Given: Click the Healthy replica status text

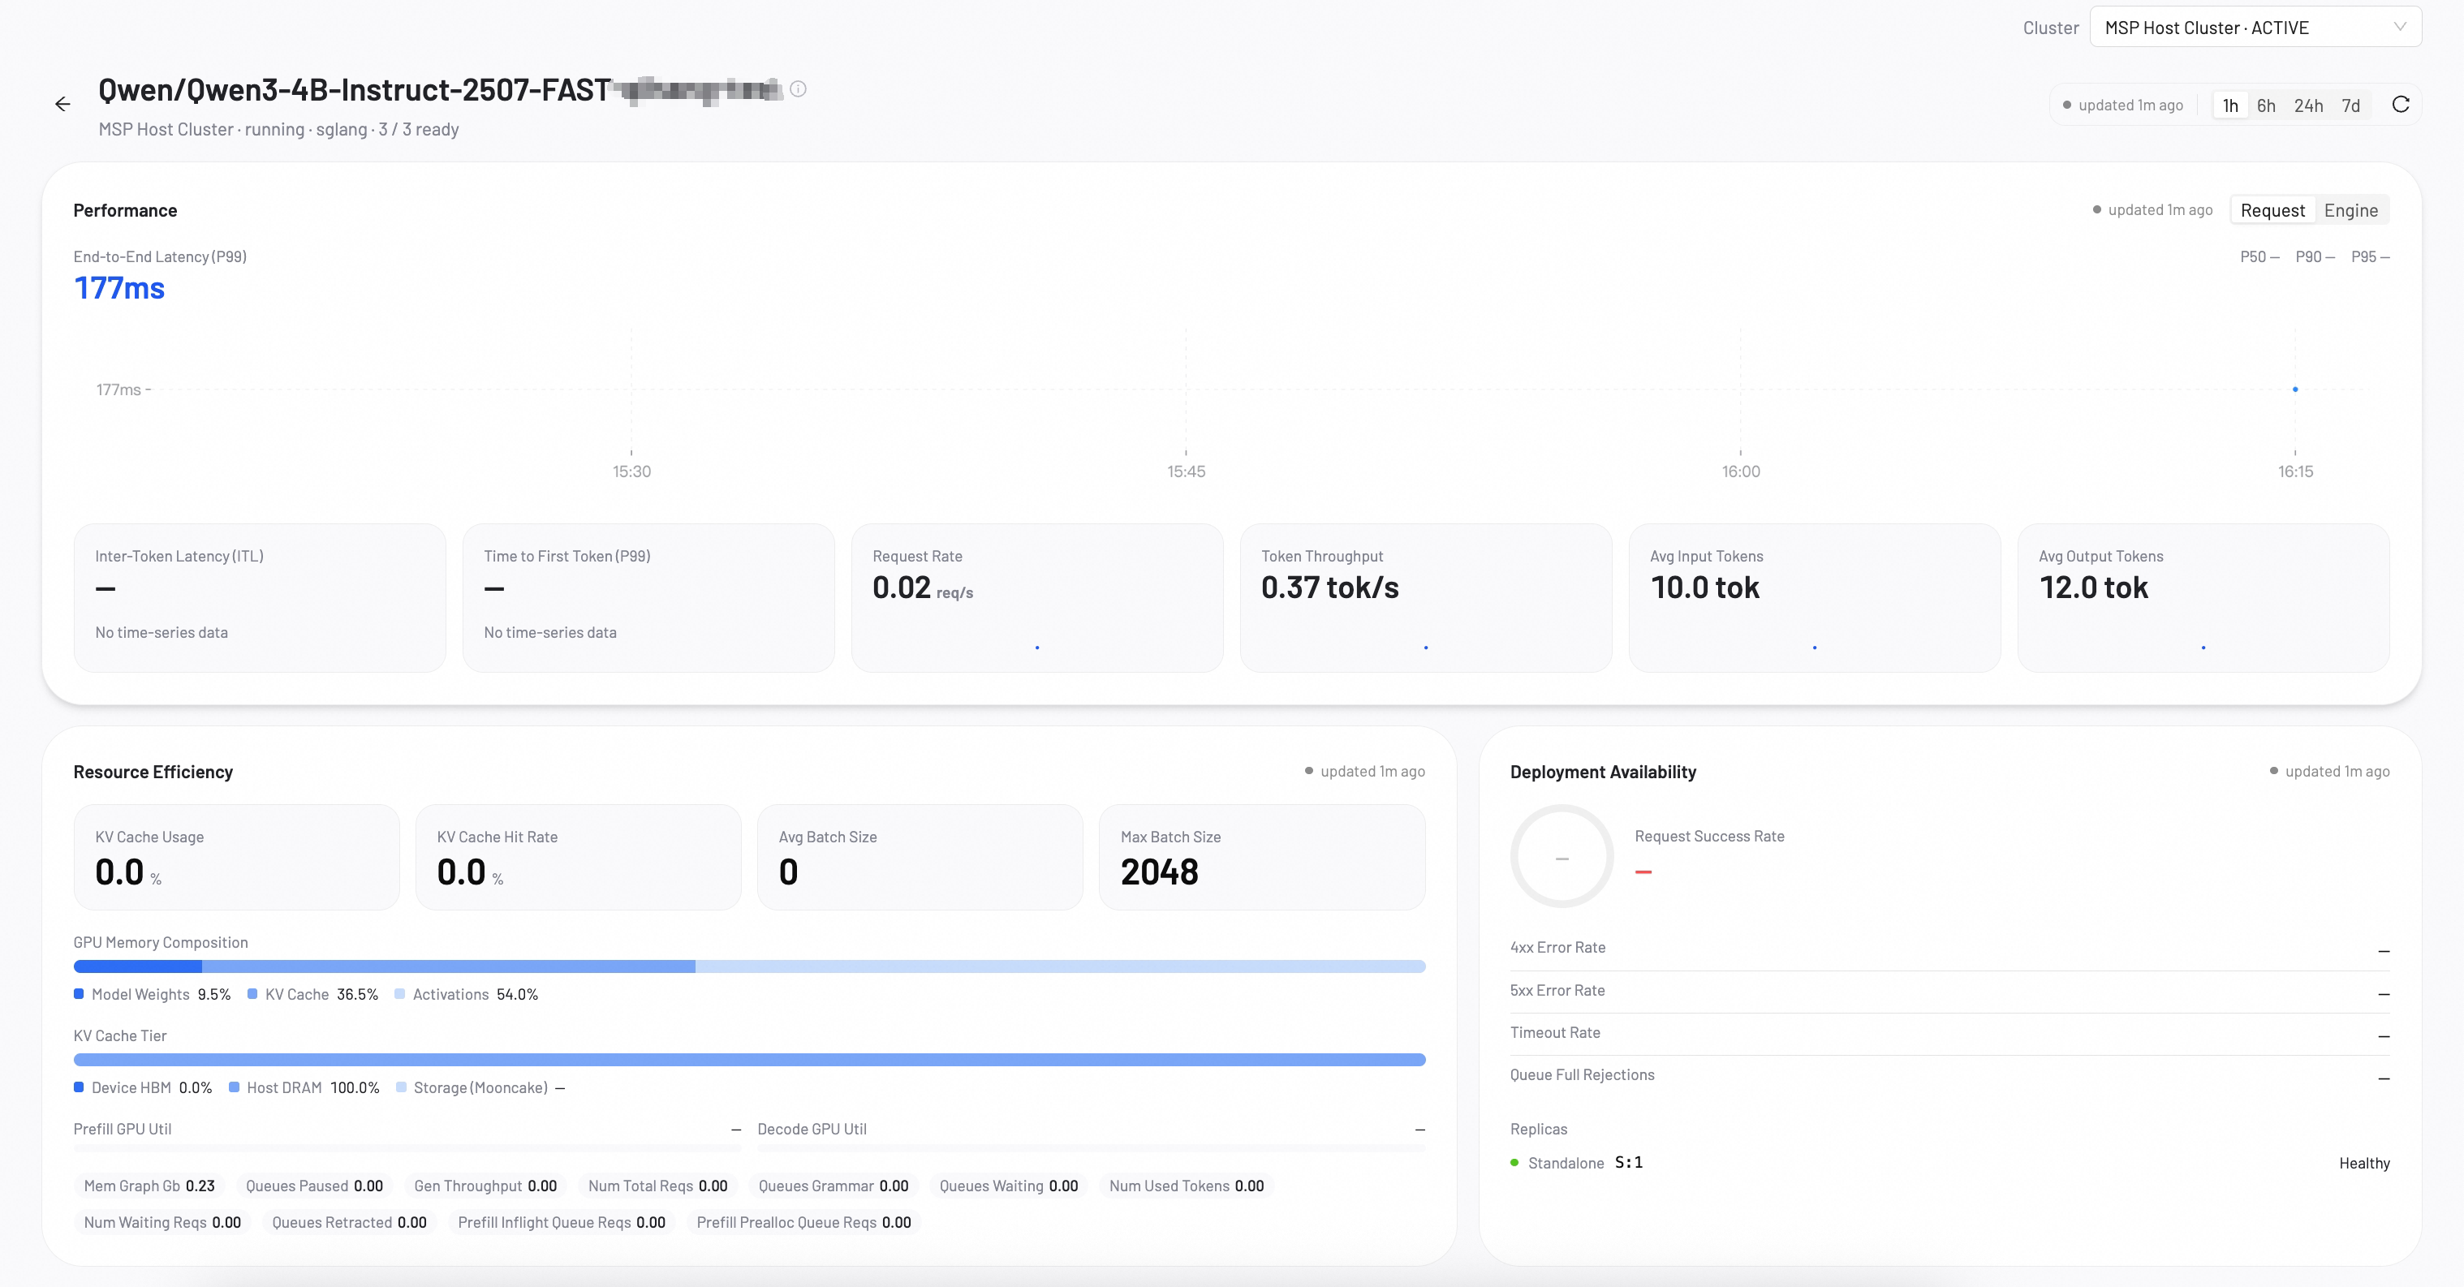Looking at the screenshot, I should tap(2363, 1163).
